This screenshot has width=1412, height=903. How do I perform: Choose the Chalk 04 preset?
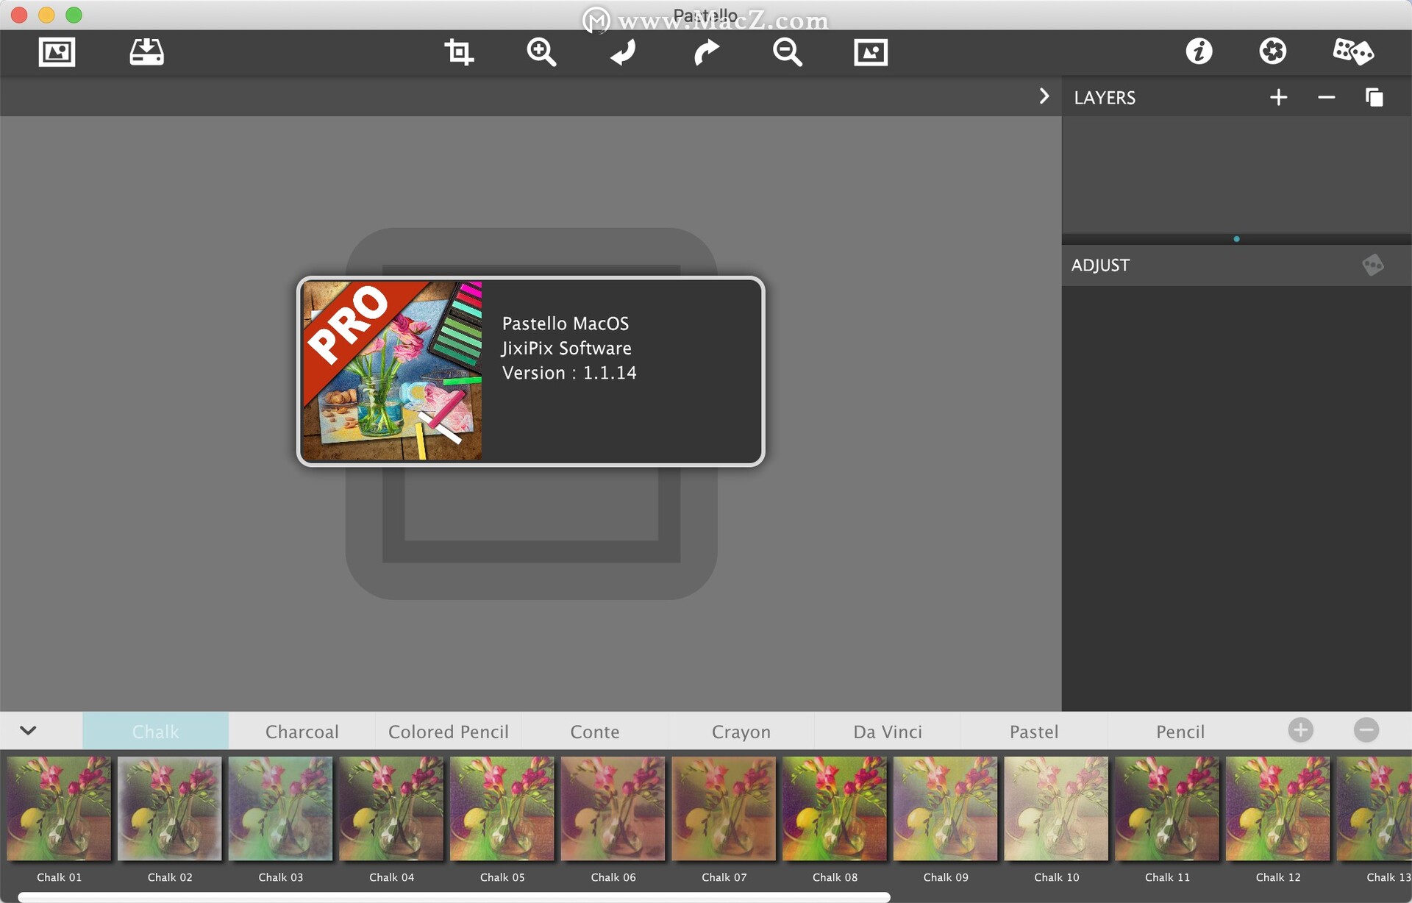(391, 809)
